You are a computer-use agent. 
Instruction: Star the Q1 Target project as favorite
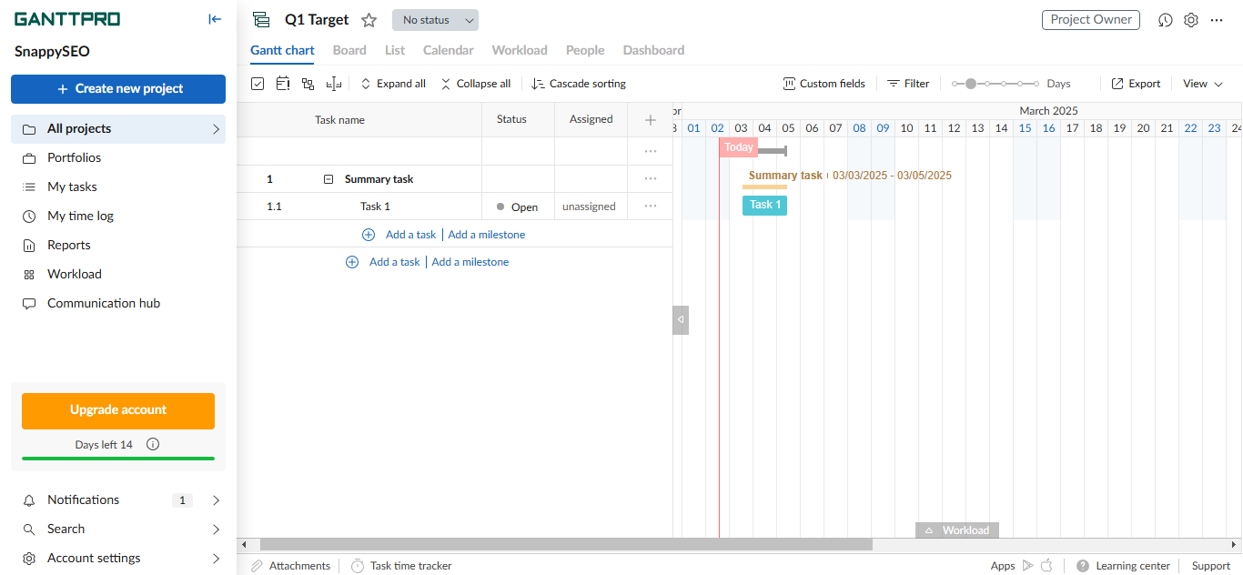pos(369,20)
